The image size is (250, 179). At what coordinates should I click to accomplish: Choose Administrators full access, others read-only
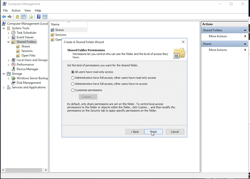point(114,78)
